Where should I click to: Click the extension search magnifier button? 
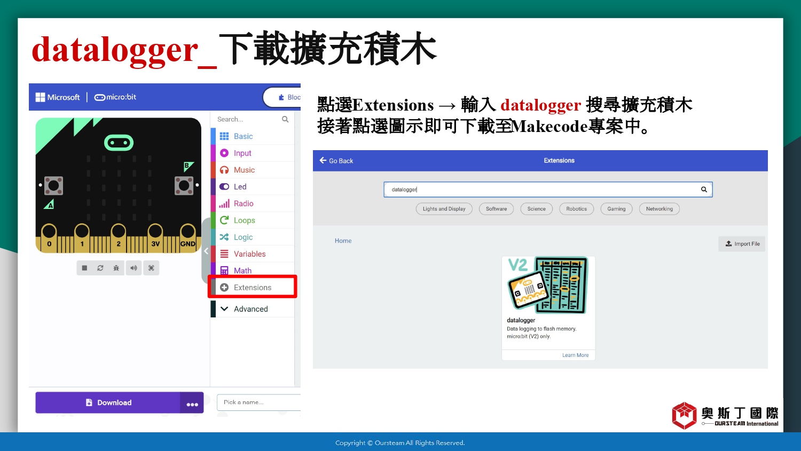pyautogui.click(x=704, y=190)
